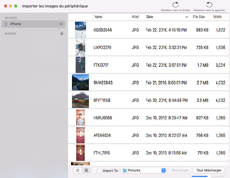Click the file name HMRJ6088

coord(103,118)
